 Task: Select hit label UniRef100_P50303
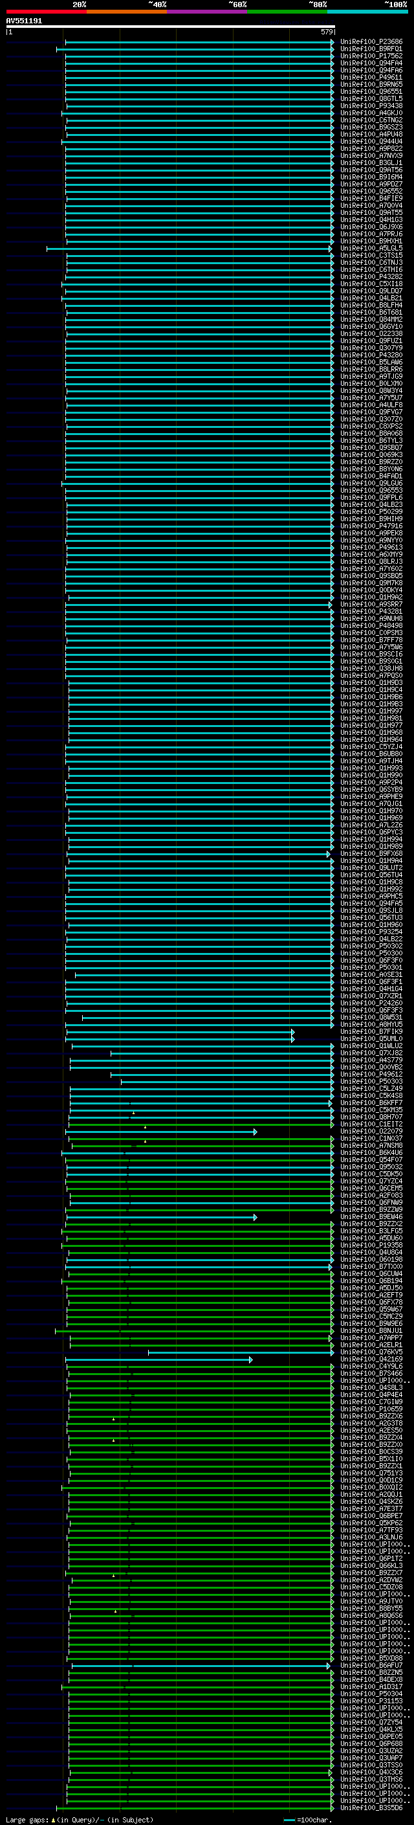pyautogui.click(x=371, y=1081)
